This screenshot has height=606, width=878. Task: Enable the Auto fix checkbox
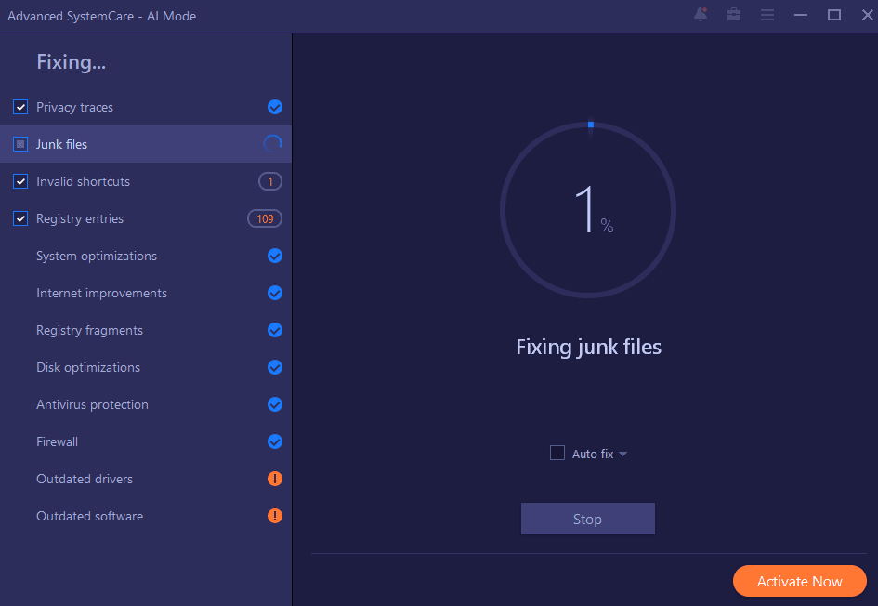point(557,453)
